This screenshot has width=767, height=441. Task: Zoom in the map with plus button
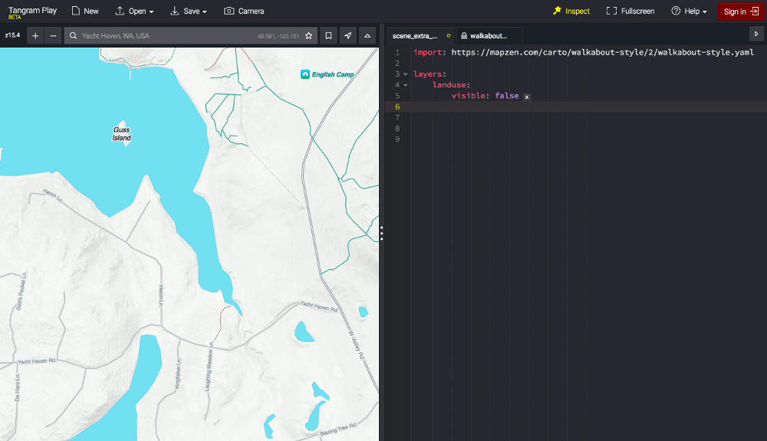click(35, 36)
